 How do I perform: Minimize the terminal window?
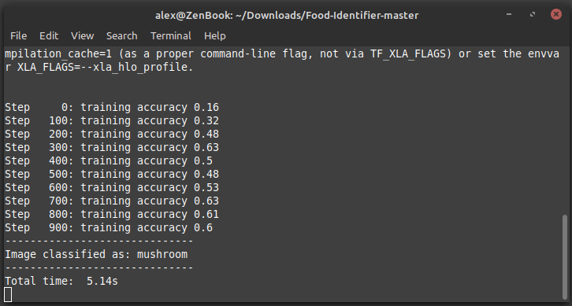[x=509, y=14]
